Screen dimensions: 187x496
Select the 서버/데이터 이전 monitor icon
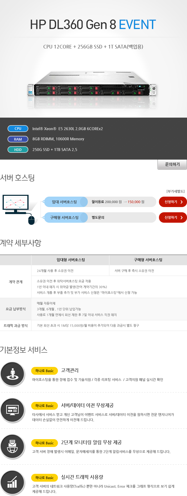coord(12,410)
